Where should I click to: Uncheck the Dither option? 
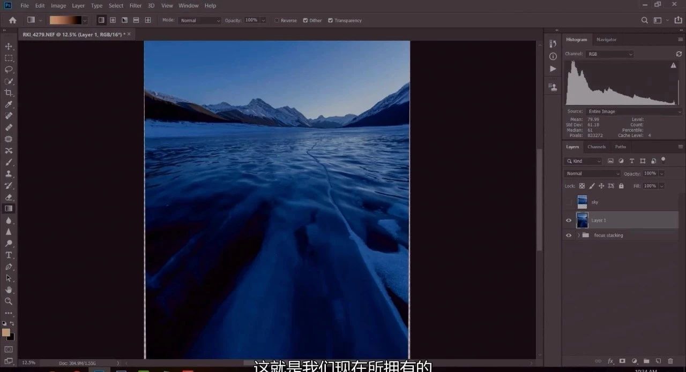coord(305,20)
